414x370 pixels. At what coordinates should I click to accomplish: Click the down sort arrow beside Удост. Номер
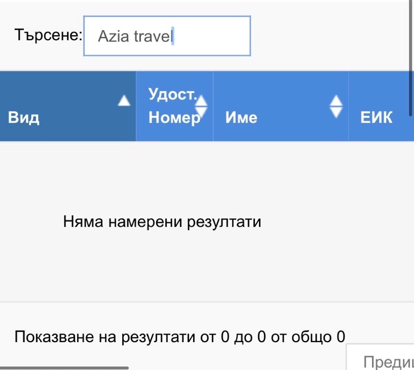point(202,112)
